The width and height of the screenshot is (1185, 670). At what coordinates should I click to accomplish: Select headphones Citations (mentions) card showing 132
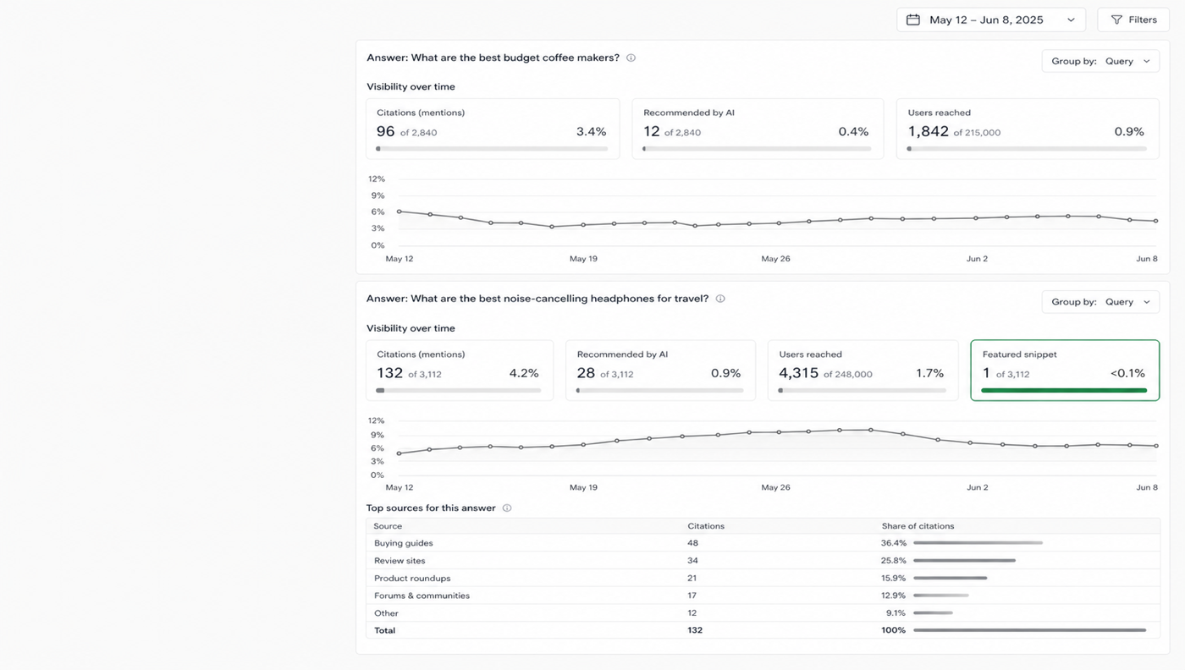click(460, 371)
